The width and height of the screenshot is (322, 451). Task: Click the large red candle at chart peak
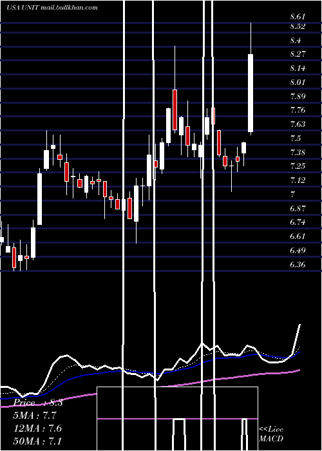(x=175, y=110)
